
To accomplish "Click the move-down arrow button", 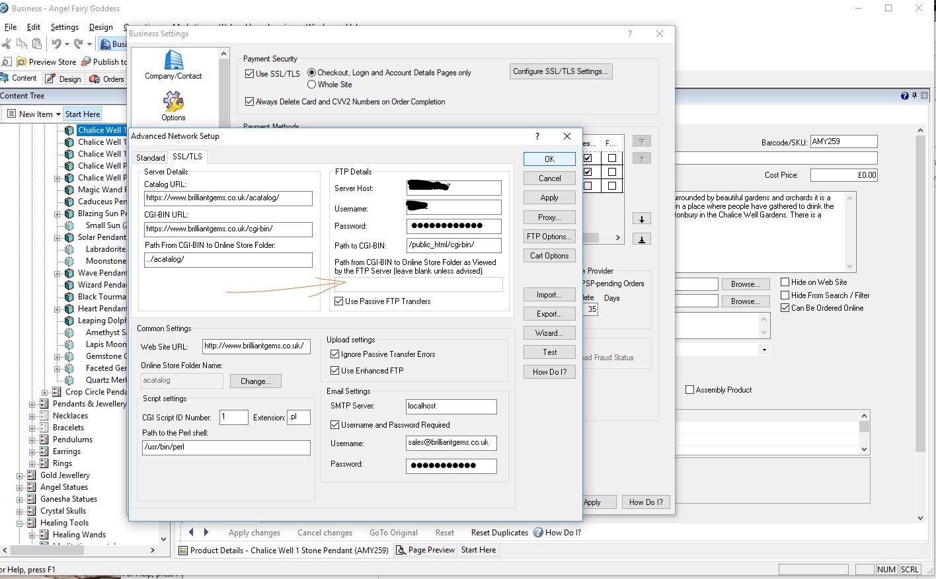I will click(641, 219).
